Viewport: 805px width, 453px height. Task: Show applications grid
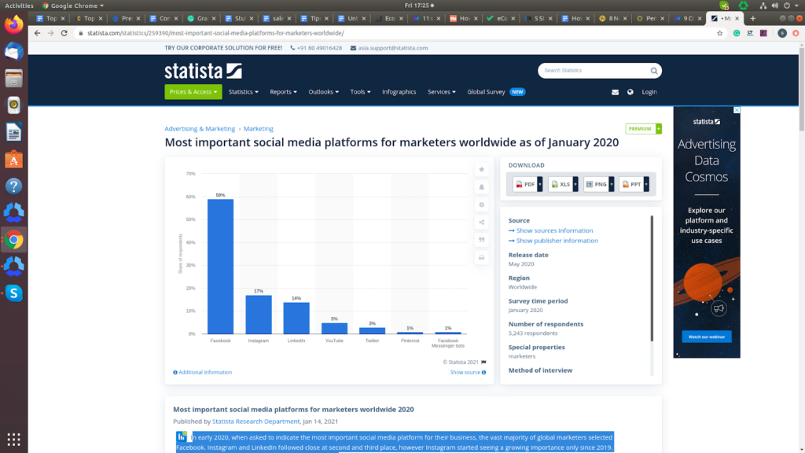[x=14, y=440]
